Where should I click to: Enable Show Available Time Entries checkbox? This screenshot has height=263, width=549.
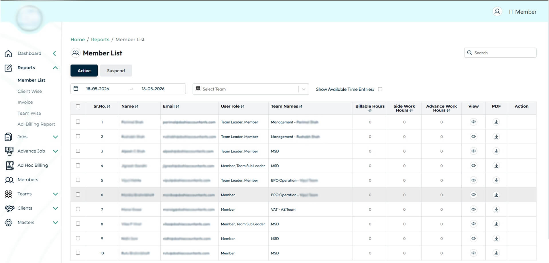click(x=380, y=89)
